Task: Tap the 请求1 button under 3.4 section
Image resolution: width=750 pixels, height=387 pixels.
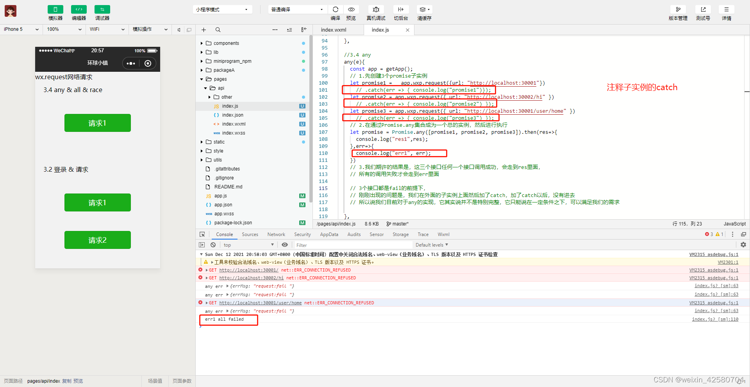Action: point(98,123)
